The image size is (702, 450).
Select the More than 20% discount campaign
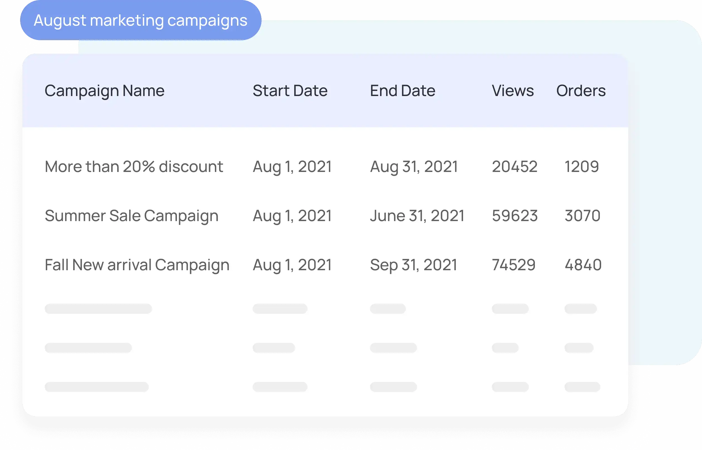(x=134, y=167)
